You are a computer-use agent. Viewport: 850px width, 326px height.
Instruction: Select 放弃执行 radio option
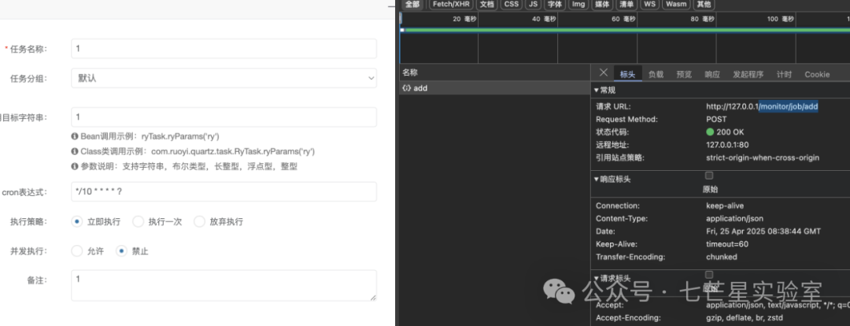point(199,222)
